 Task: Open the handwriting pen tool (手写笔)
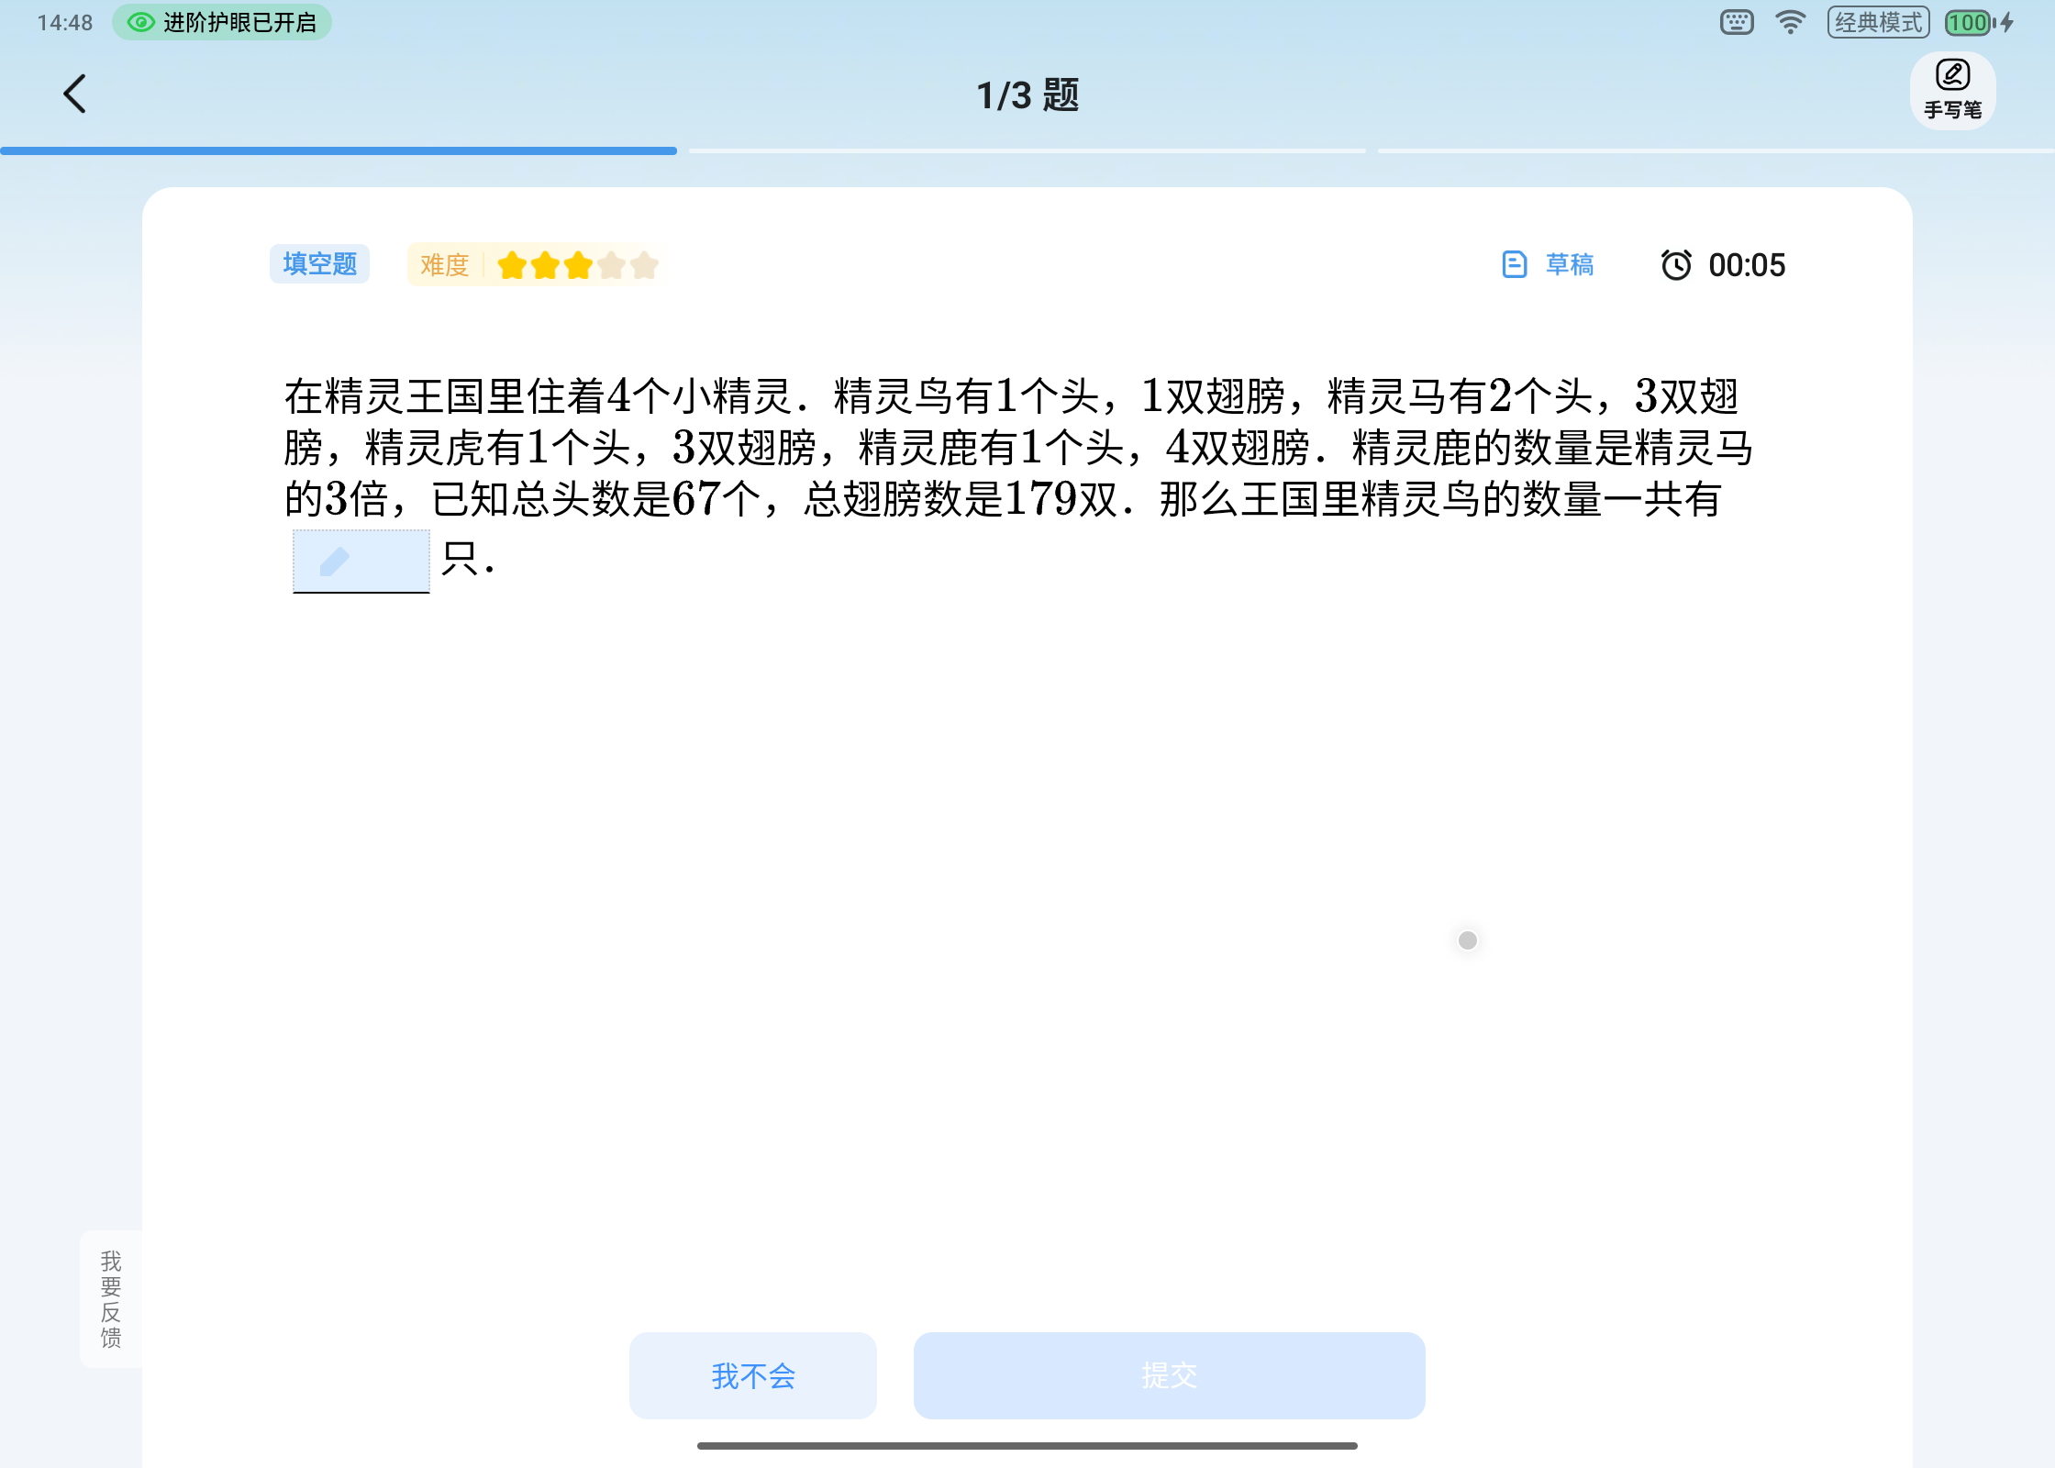click(x=1952, y=91)
